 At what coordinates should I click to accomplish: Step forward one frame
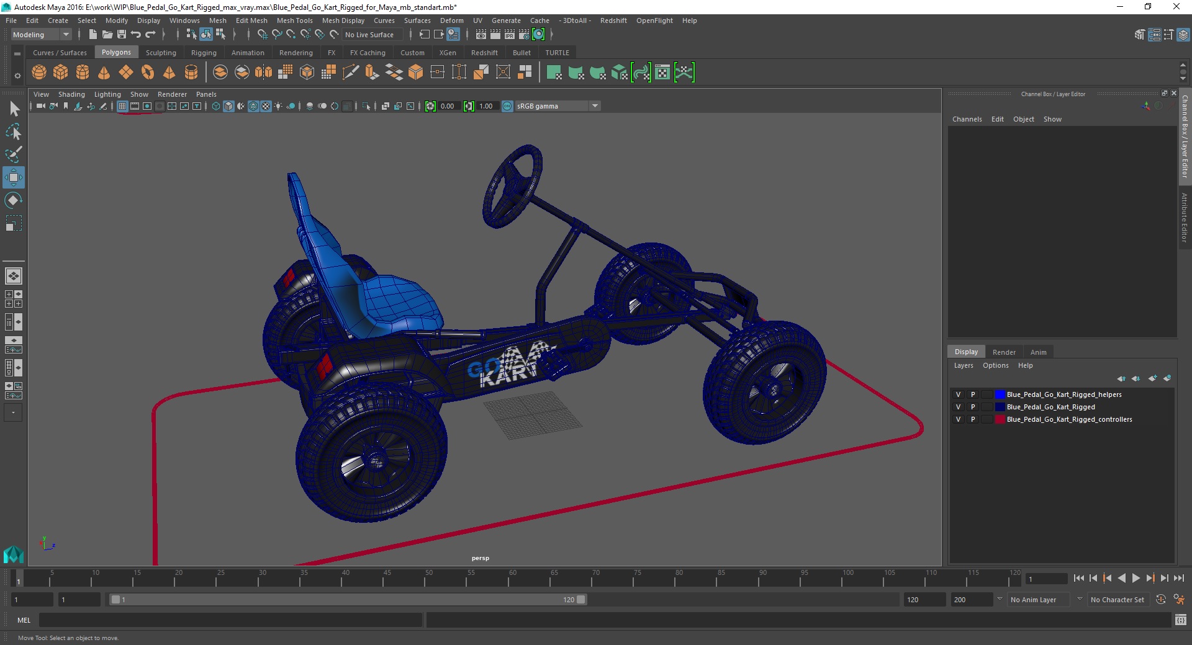click(1164, 578)
